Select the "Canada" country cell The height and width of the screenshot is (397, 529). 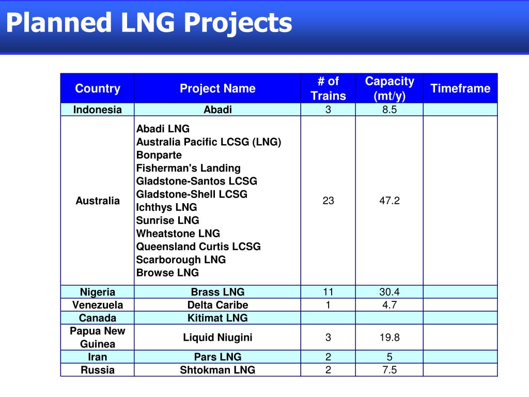pos(98,318)
